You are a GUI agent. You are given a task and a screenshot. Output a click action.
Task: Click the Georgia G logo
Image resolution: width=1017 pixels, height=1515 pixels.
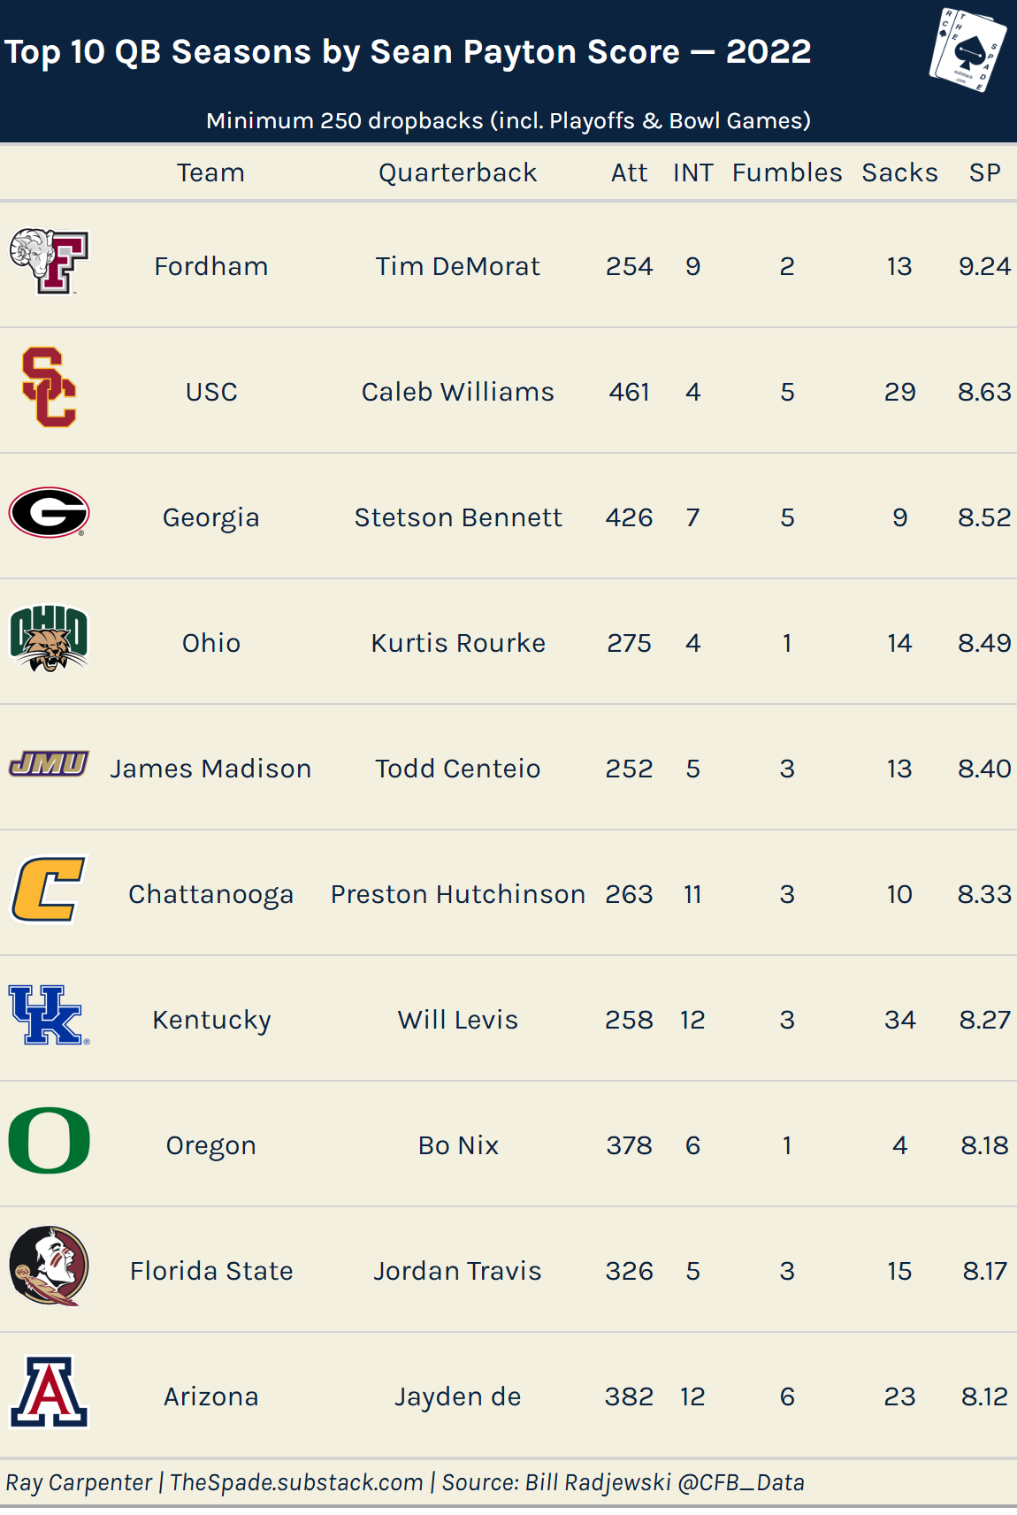tap(49, 513)
